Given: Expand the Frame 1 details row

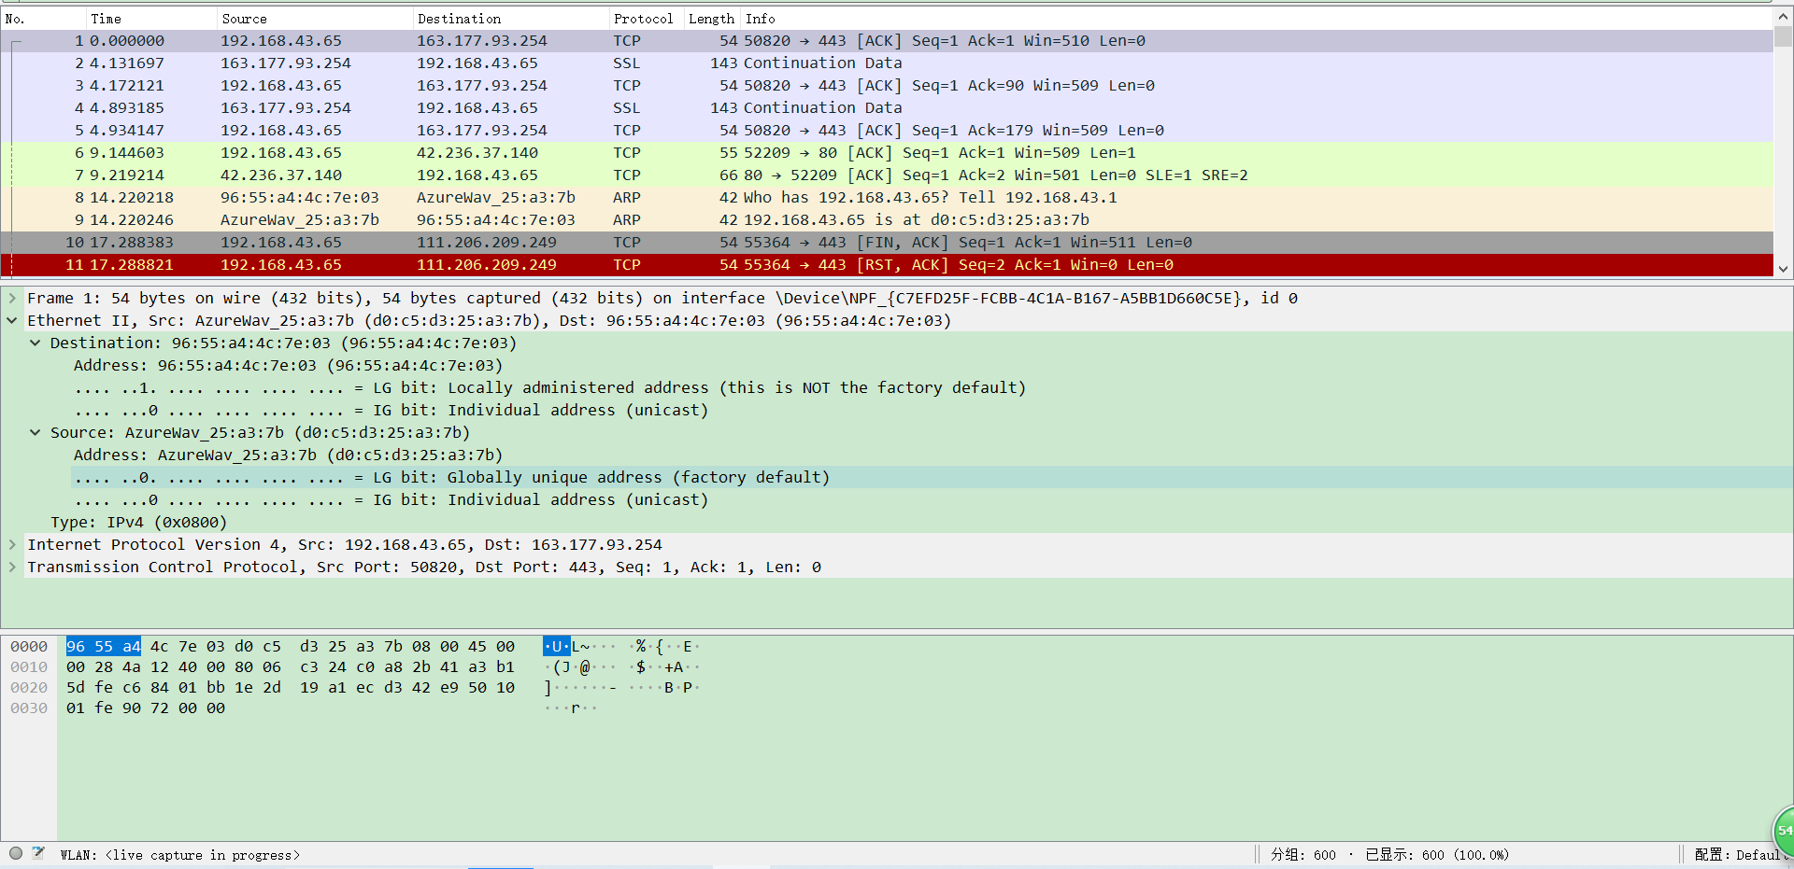Looking at the screenshot, I should point(12,298).
